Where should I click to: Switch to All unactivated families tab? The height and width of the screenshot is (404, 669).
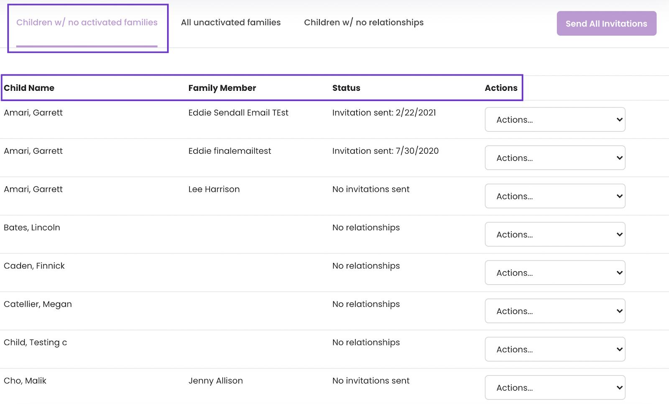click(231, 23)
